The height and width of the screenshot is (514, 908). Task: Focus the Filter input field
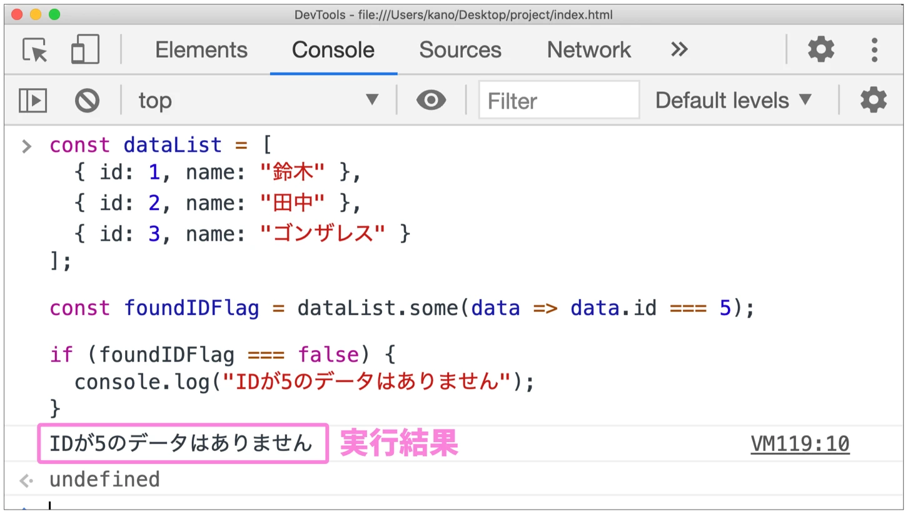pos(559,100)
